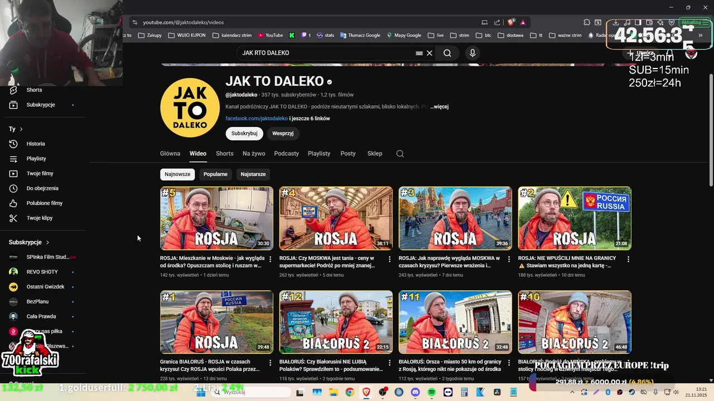Screen dimensions: 714x401
Task: Click the browser address bar URL
Action: [x=184, y=22]
